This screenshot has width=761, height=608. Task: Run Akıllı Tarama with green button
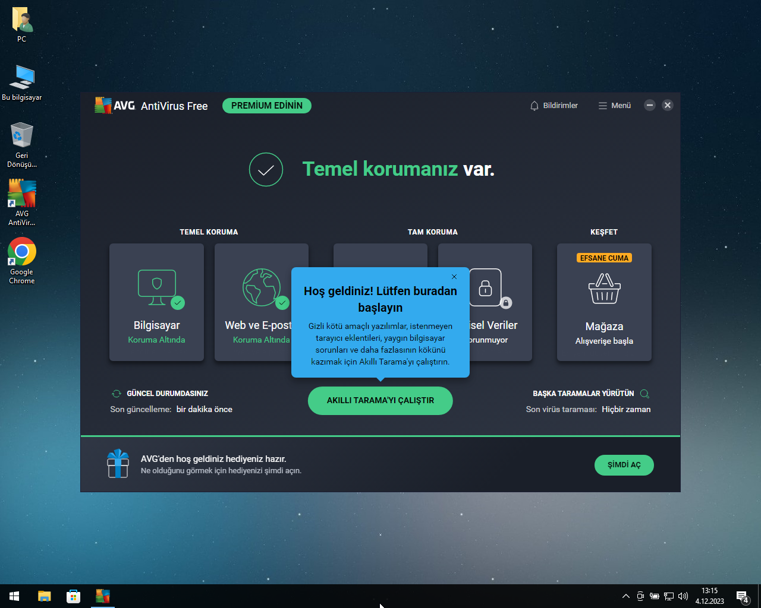point(380,400)
